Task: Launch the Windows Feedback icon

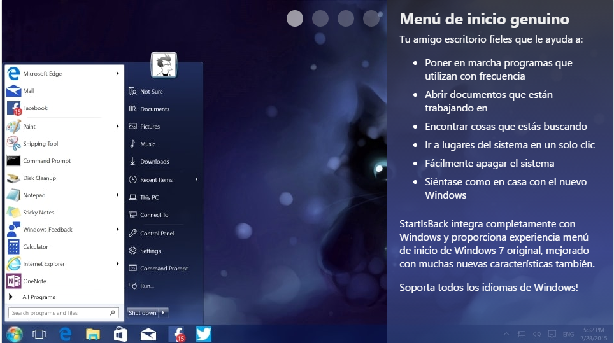Action: point(13,230)
